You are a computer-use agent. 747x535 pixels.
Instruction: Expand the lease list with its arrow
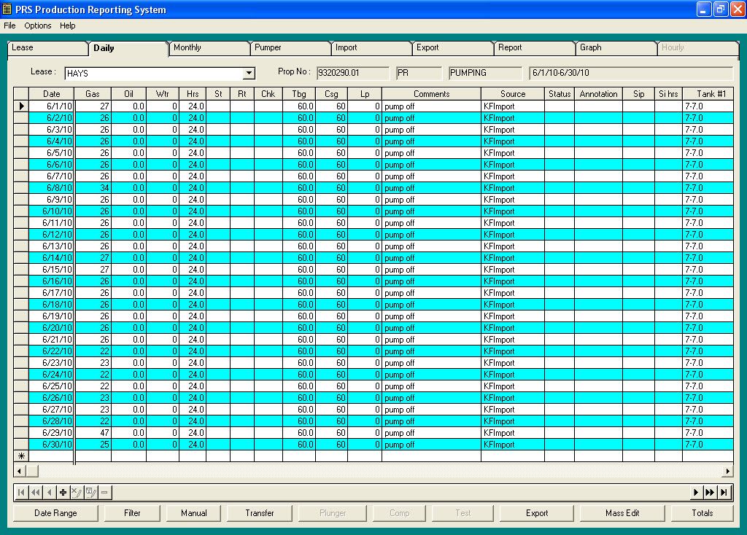[249, 73]
